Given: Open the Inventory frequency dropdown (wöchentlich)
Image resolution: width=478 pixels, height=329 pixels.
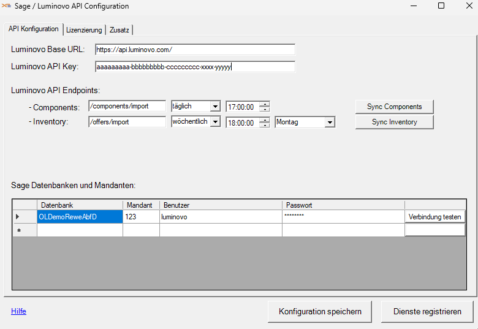Looking at the screenshot, I should 214,122.
